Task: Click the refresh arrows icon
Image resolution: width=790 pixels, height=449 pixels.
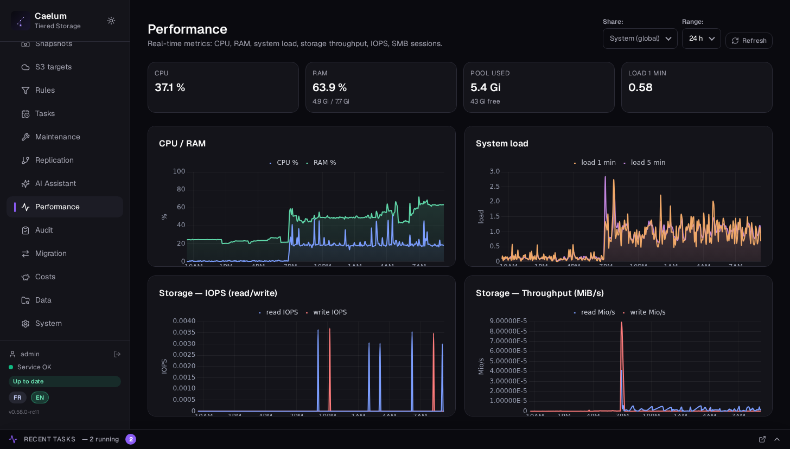Action: click(735, 41)
